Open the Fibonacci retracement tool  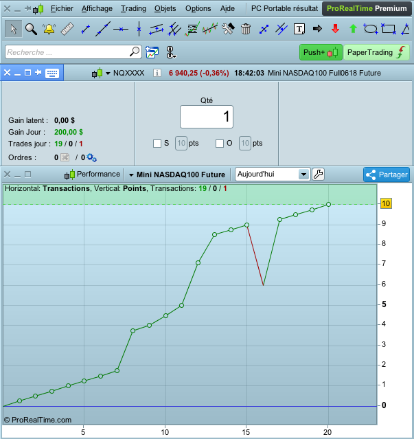tap(192, 29)
